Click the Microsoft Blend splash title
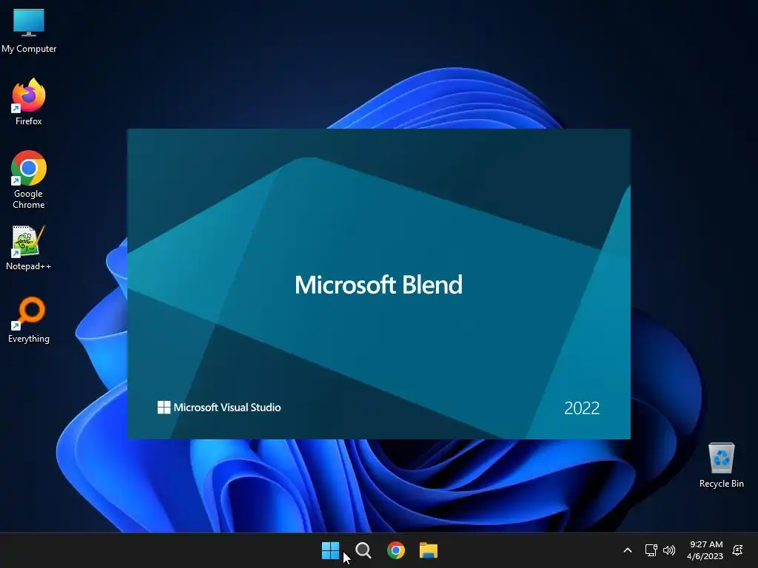The image size is (758, 568). point(378,285)
